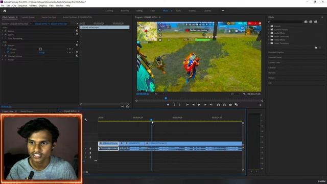
Task: Toggle the Level stopwatch animation
Action: pos(8,53)
